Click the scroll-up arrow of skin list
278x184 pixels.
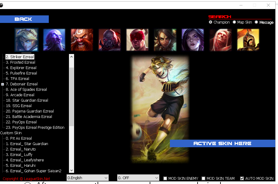point(71,57)
